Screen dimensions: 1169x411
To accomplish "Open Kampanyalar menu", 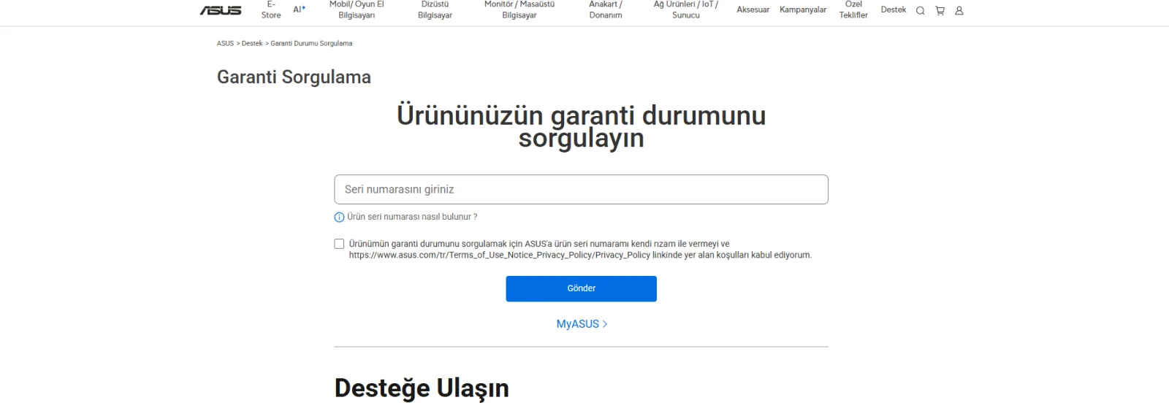I will click(x=803, y=9).
